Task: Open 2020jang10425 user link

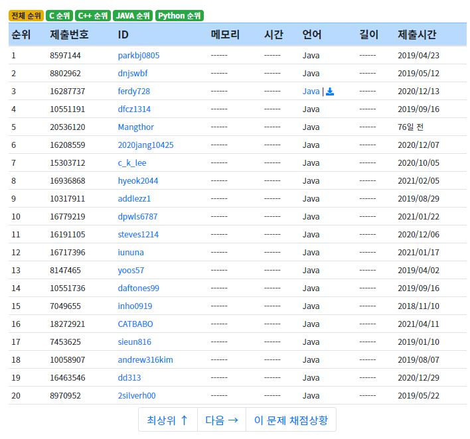Action: coord(145,145)
